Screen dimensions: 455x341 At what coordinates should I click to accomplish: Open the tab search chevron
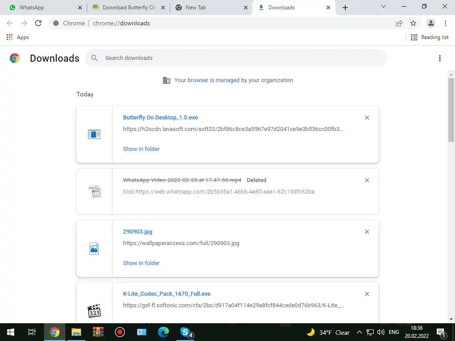[x=383, y=6]
